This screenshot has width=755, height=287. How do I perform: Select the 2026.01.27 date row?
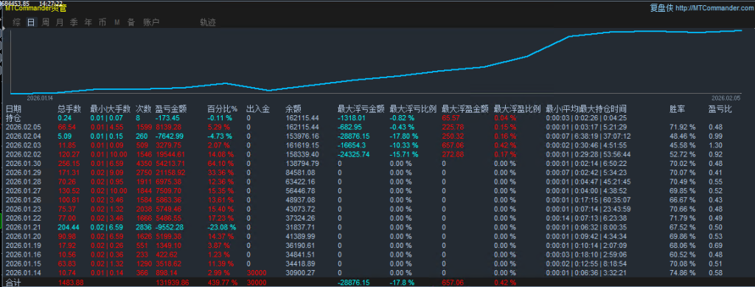click(23, 191)
